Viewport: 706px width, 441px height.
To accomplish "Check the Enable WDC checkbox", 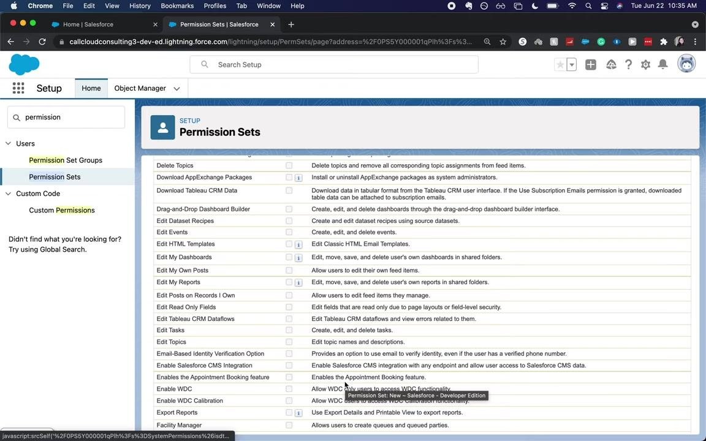I will (289, 389).
